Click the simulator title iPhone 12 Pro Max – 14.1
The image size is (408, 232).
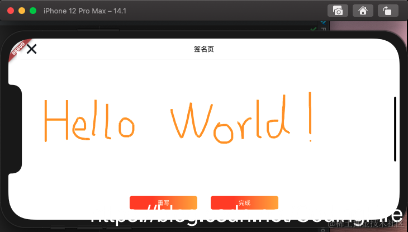(85, 11)
